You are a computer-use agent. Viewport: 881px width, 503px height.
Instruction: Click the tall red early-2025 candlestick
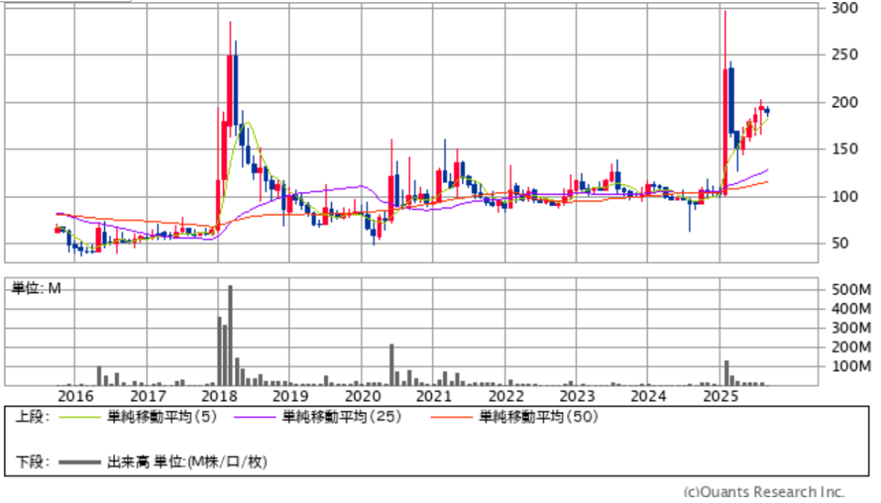(x=725, y=103)
